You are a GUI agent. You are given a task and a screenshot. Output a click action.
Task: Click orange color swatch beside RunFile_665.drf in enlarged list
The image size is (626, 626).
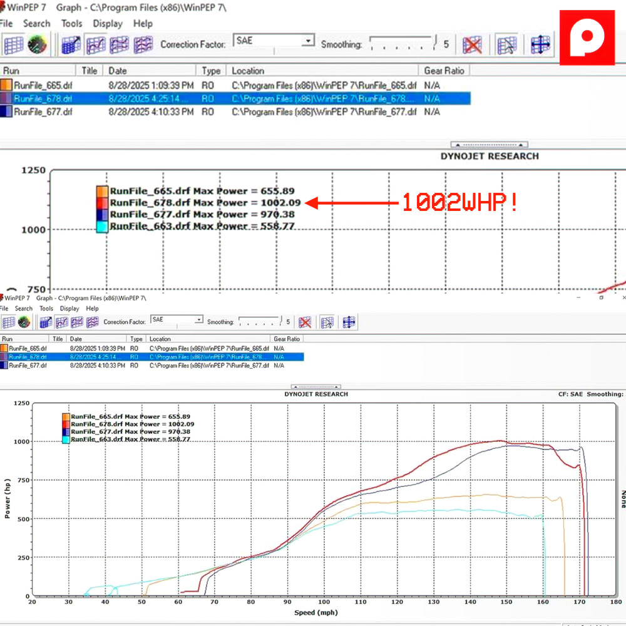[x=6, y=85]
